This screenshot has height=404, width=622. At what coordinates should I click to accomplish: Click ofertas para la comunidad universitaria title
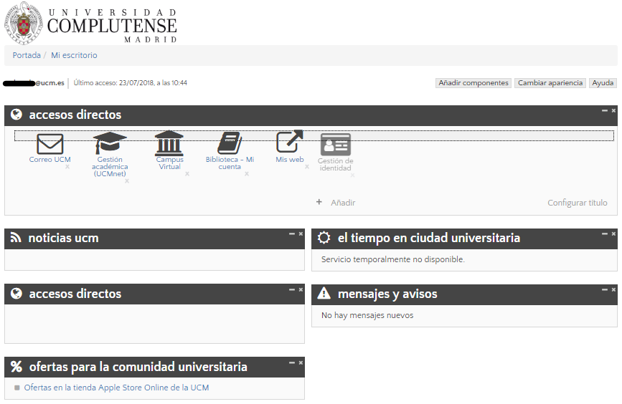138,367
